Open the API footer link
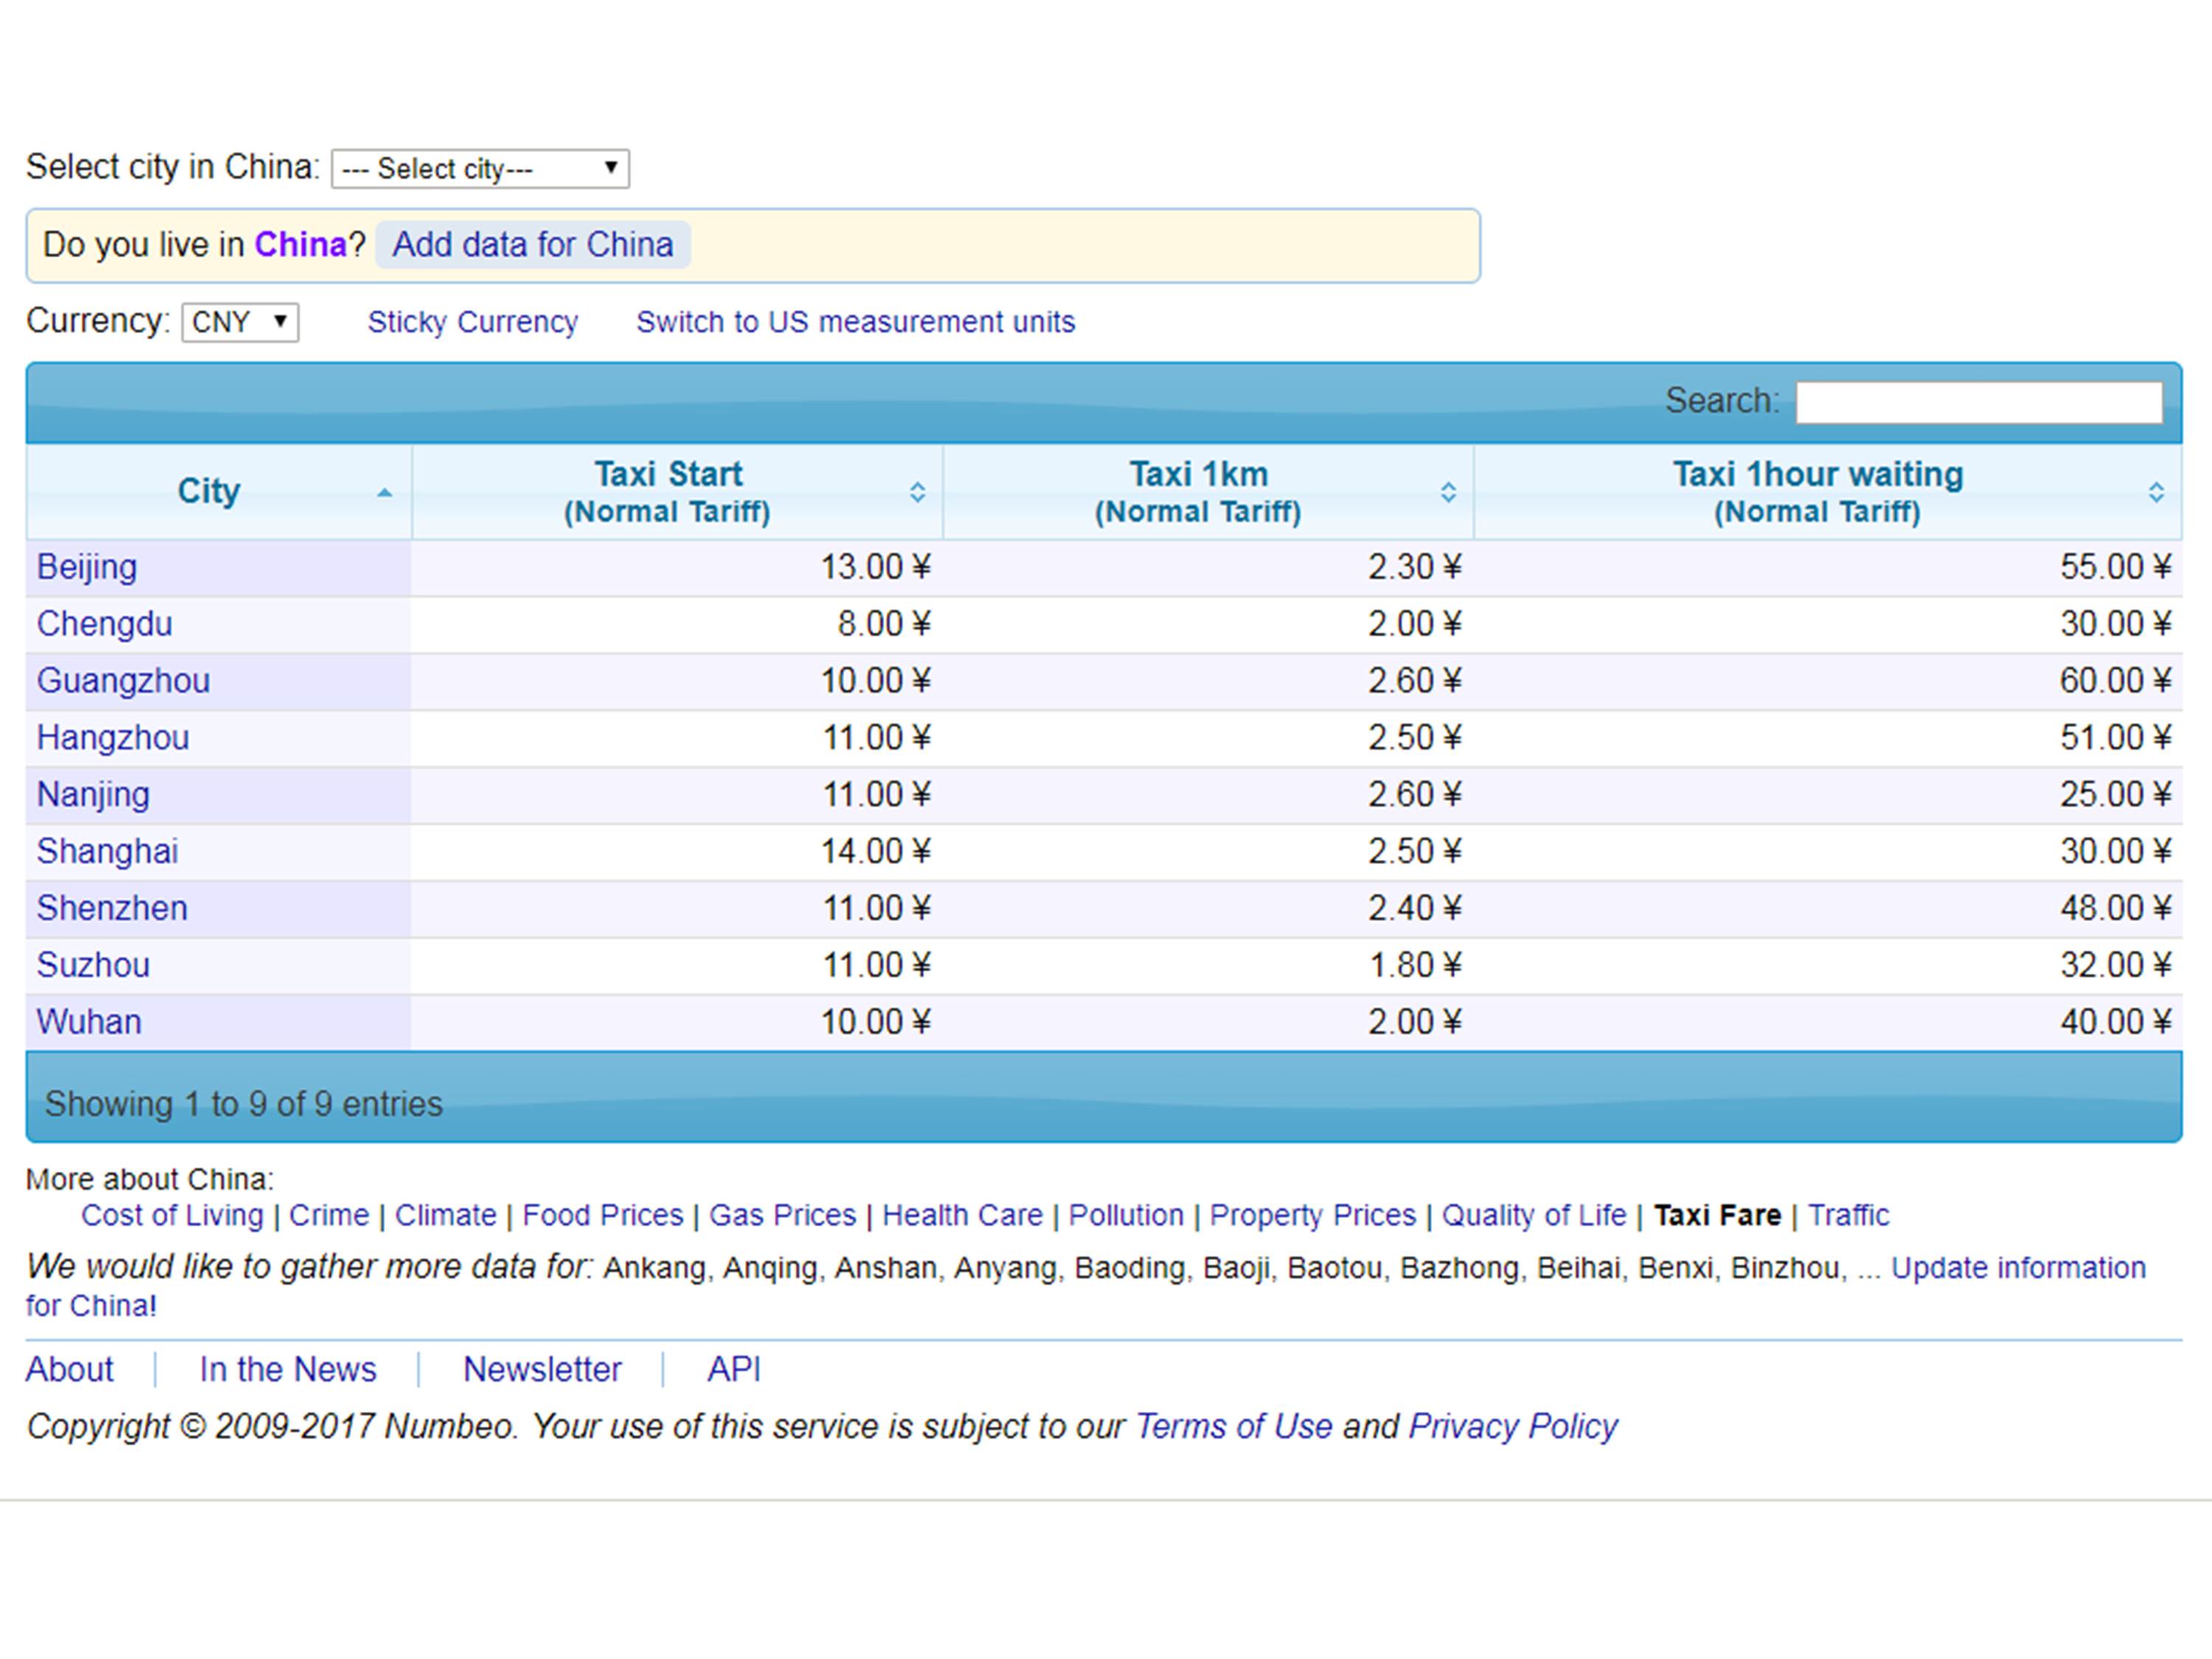Screen dimensions: 2212x1659 [734, 1369]
